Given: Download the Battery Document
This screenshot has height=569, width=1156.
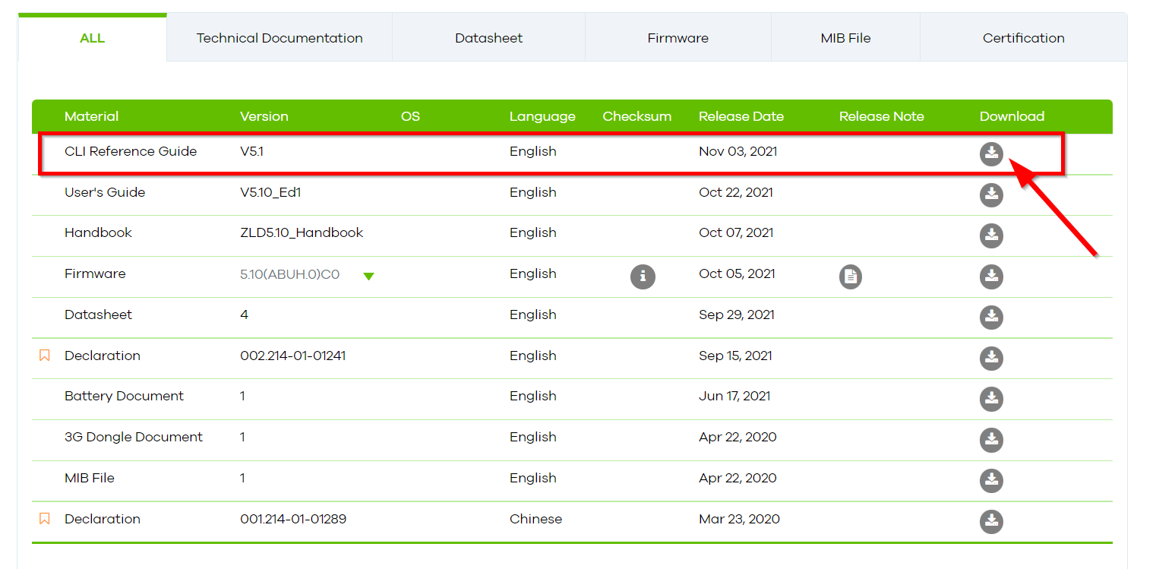Looking at the screenshot, I should [x=990, y=399].
